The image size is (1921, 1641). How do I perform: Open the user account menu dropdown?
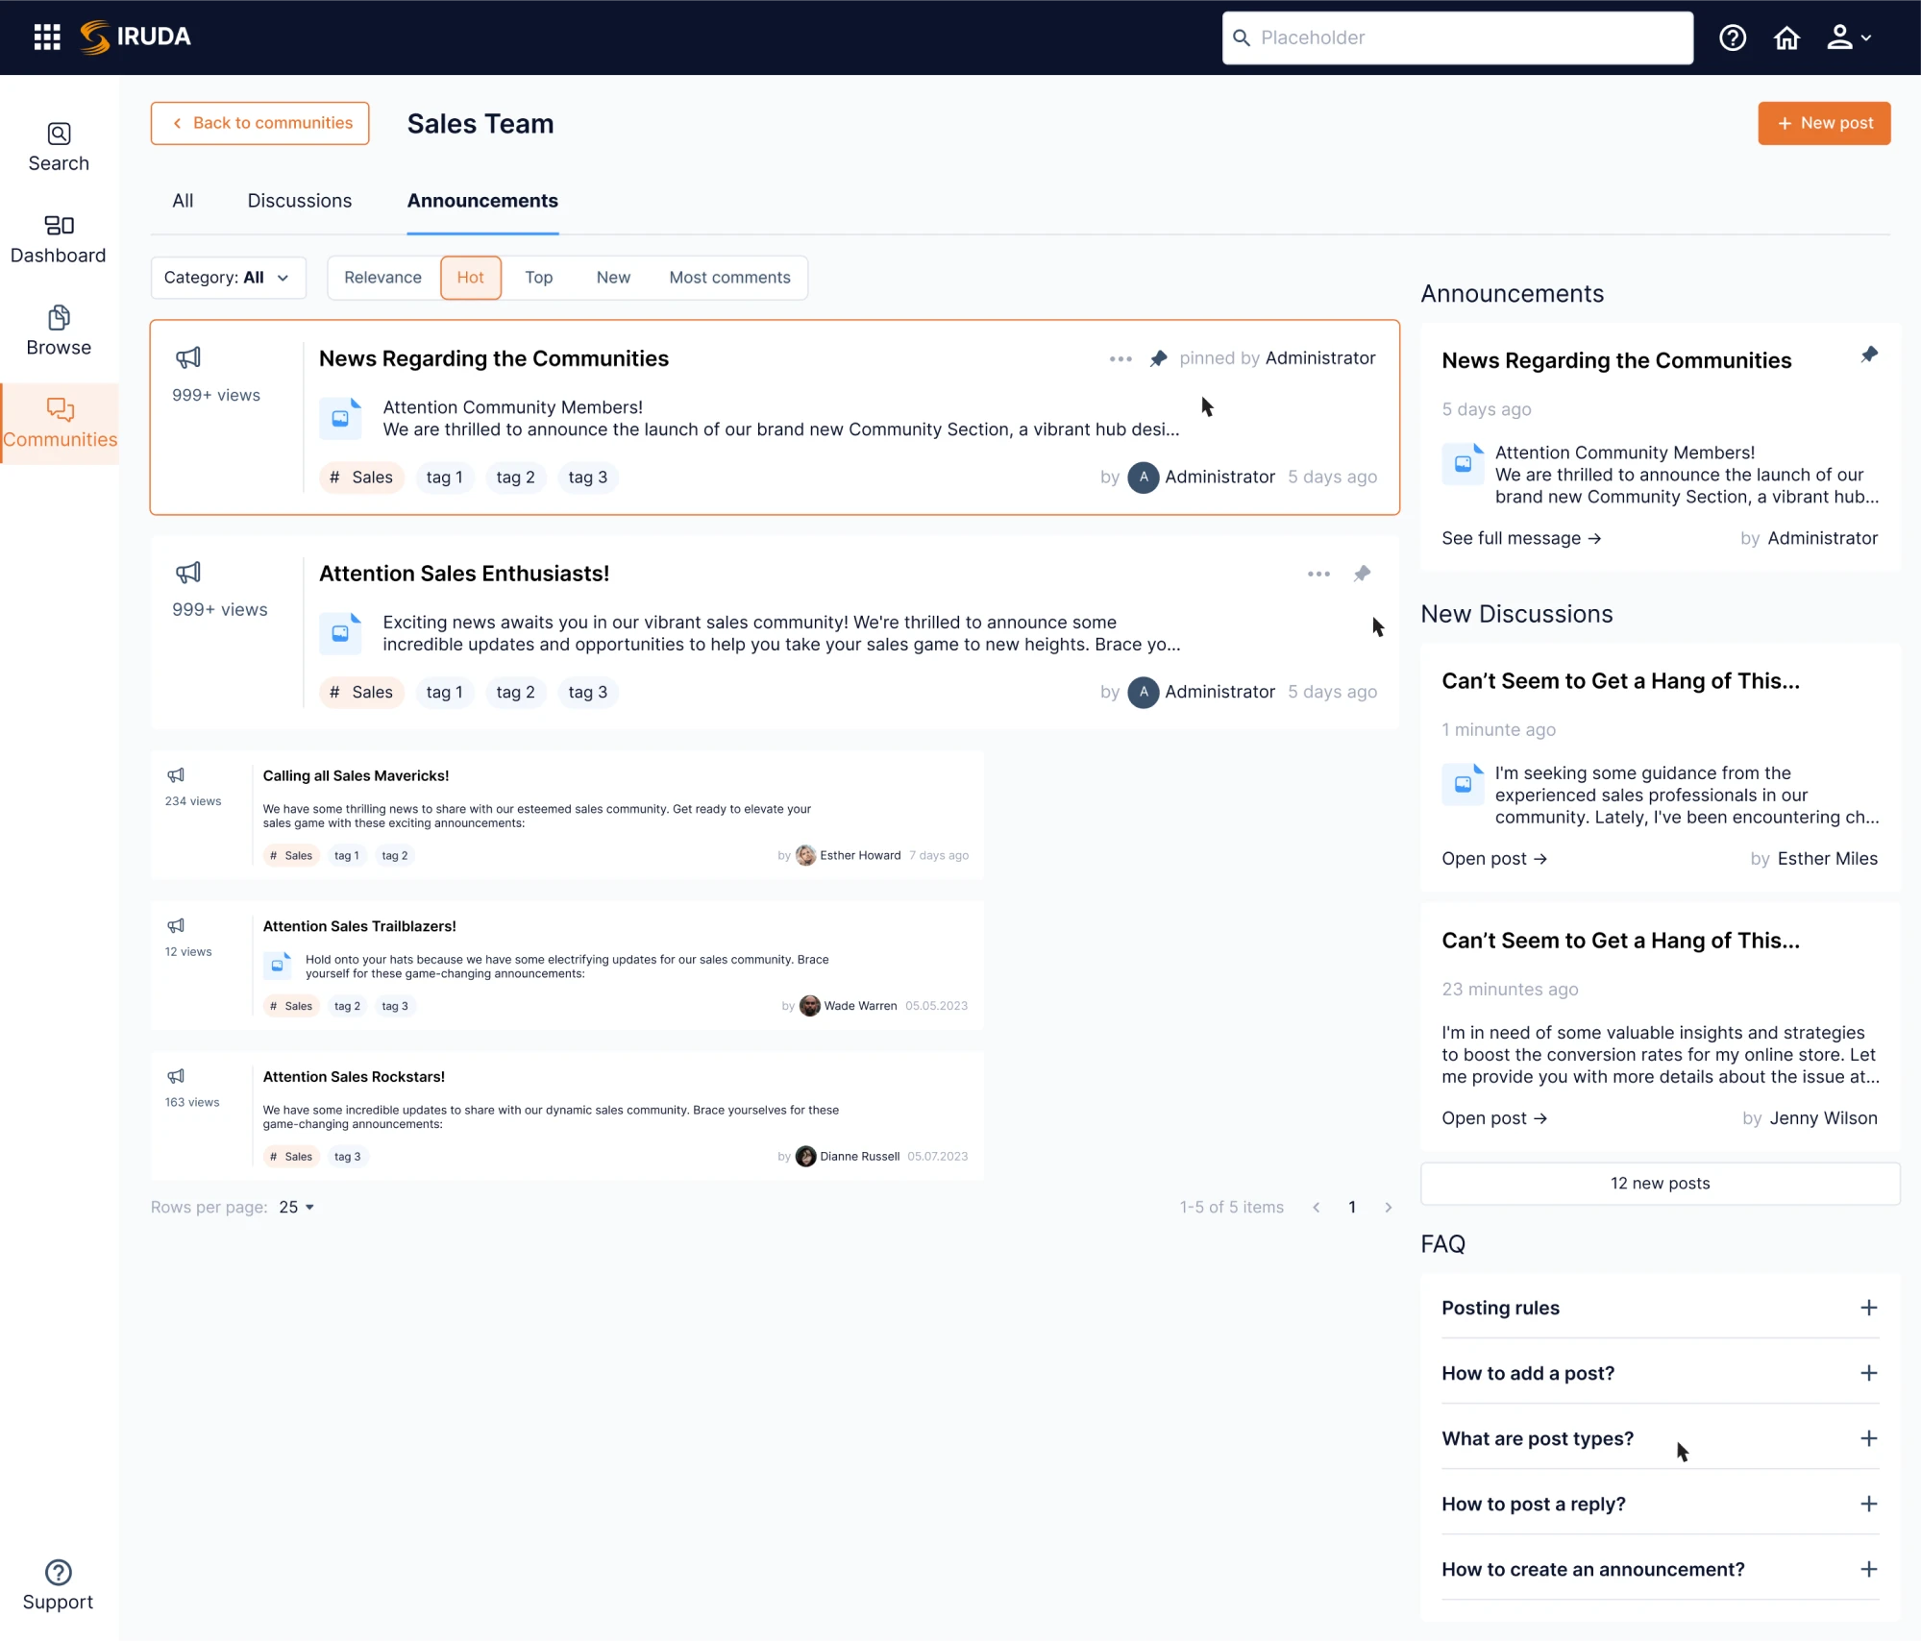click(x=1847, y=37)
